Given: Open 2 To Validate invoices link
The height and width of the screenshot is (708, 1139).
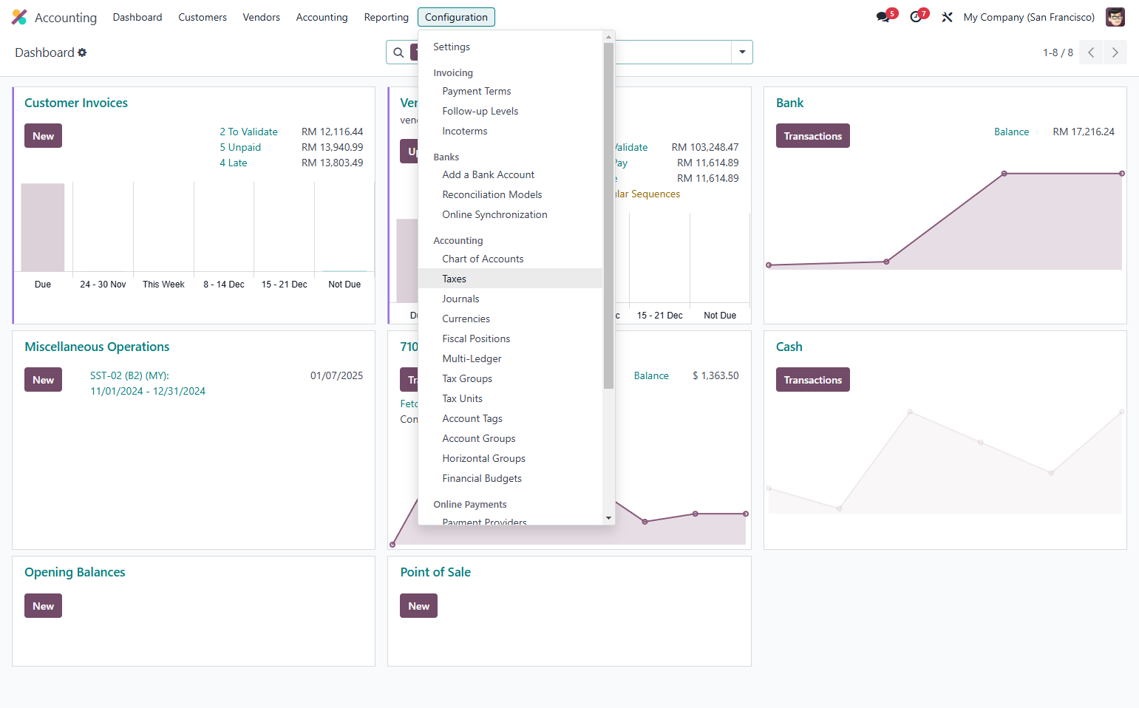Looking at the screenshot, I should coord(248,132).
